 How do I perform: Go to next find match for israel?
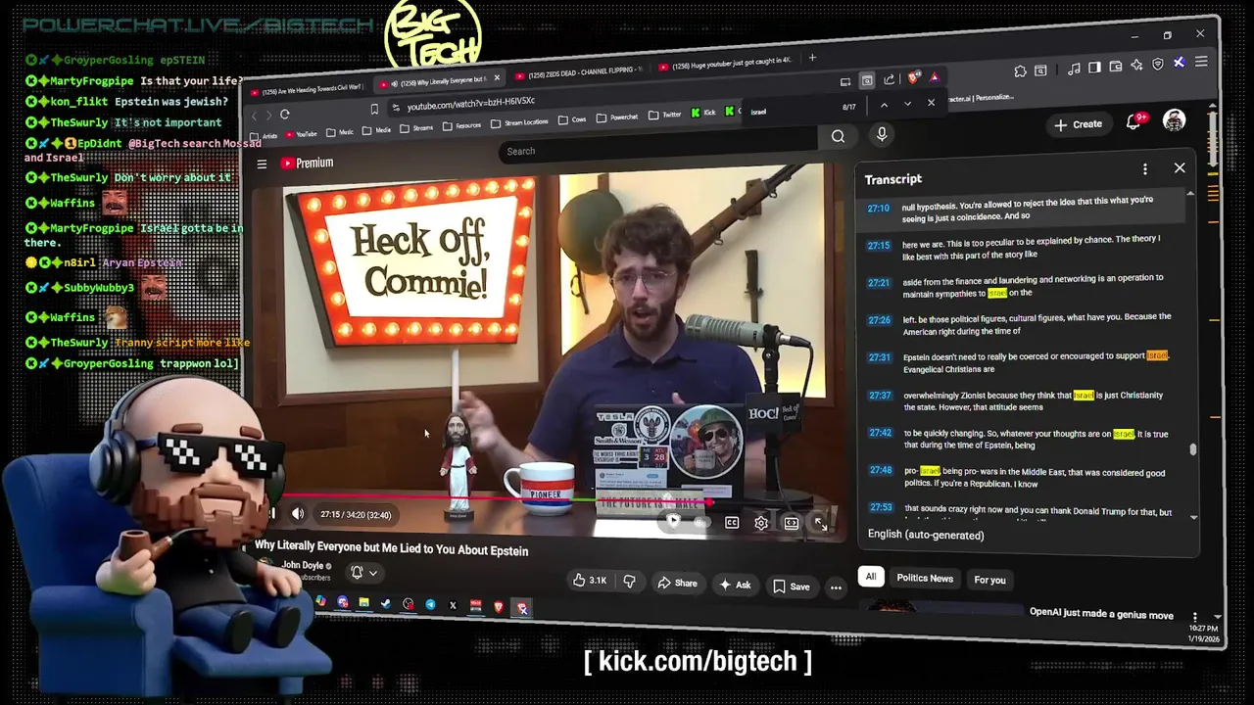click(x=907, y=104)
